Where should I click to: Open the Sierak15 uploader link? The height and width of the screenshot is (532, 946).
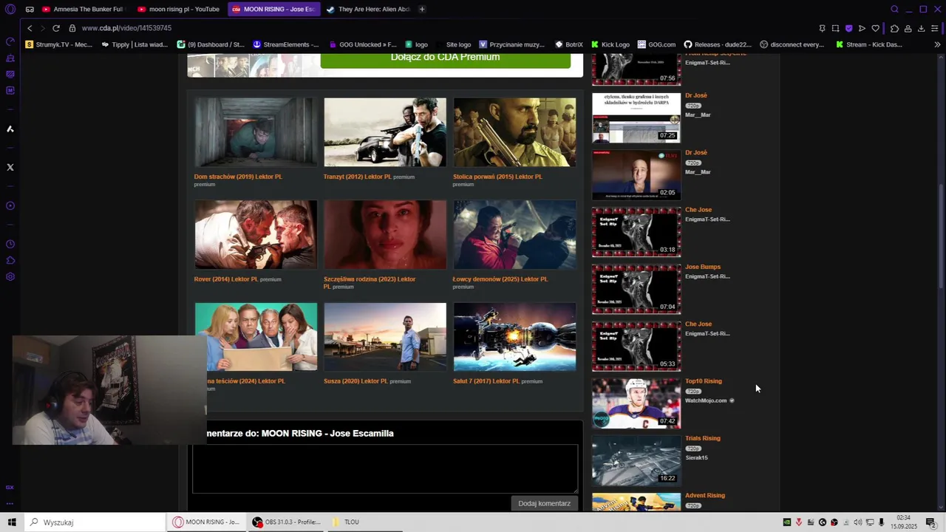(696, 457)
